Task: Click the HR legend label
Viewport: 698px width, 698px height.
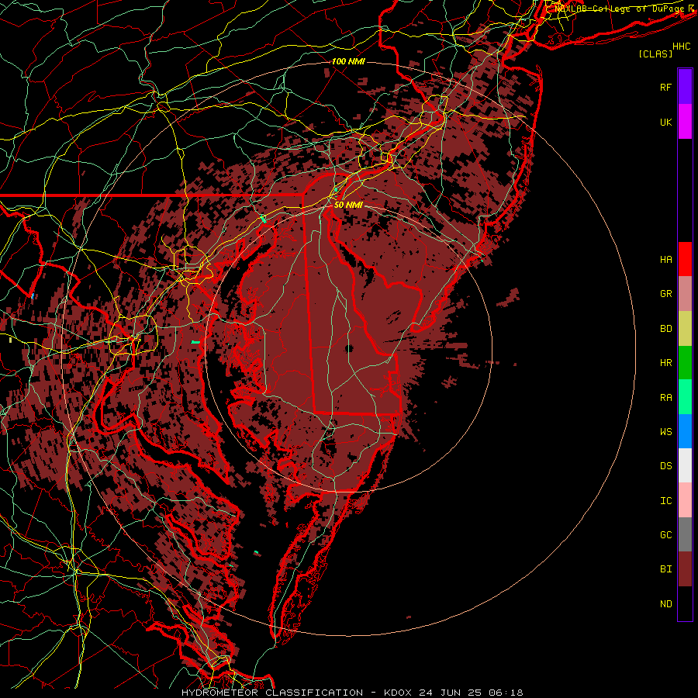Action: (665, 363)
